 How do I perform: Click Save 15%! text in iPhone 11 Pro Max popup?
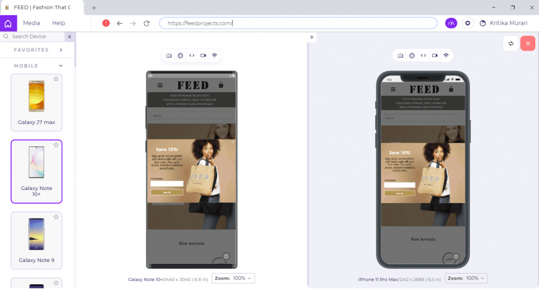coord(400,153)
